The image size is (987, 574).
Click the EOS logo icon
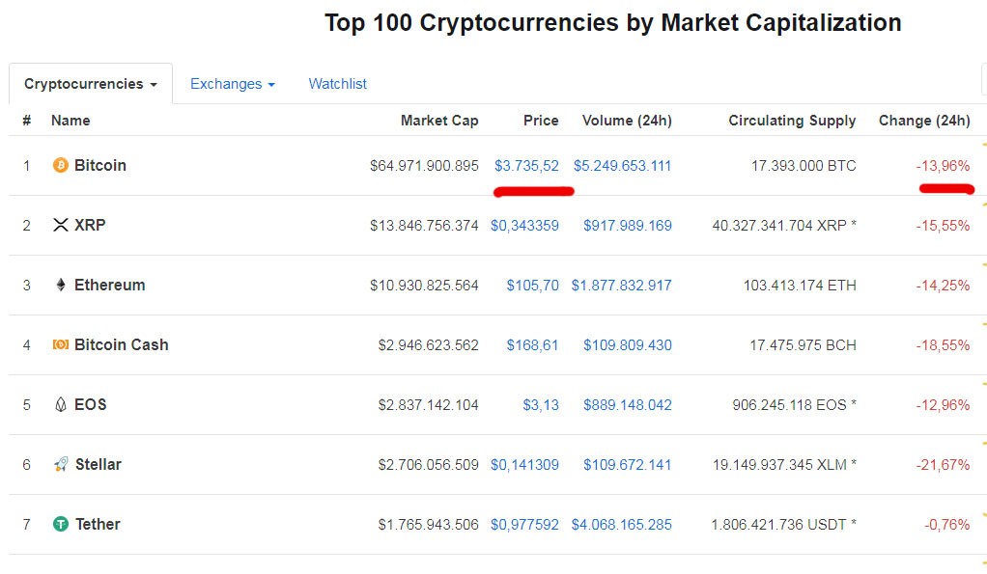[x=60, y=404]
